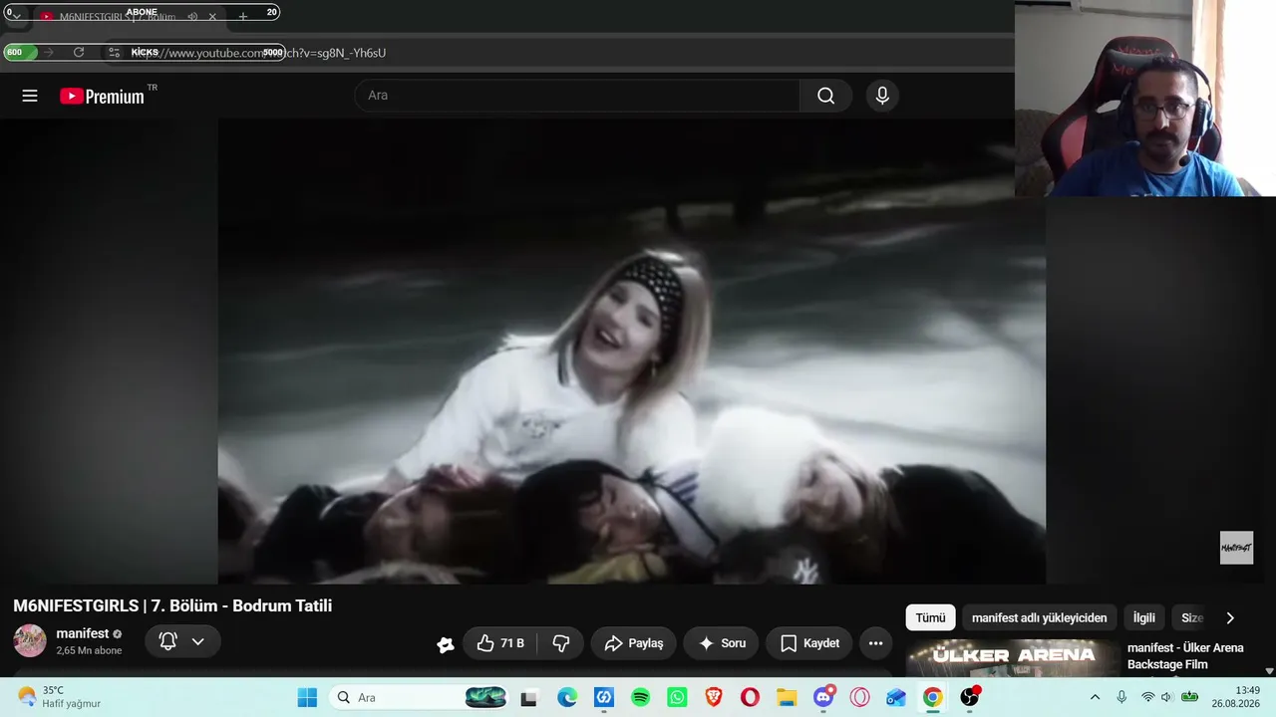Open the browser tab search dropdown chevron
Image resolution: width=1276 pixels, height=717 pixels.
(x=16, y=17)
